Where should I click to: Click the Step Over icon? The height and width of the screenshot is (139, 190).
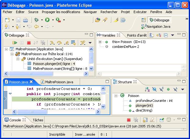59,43
